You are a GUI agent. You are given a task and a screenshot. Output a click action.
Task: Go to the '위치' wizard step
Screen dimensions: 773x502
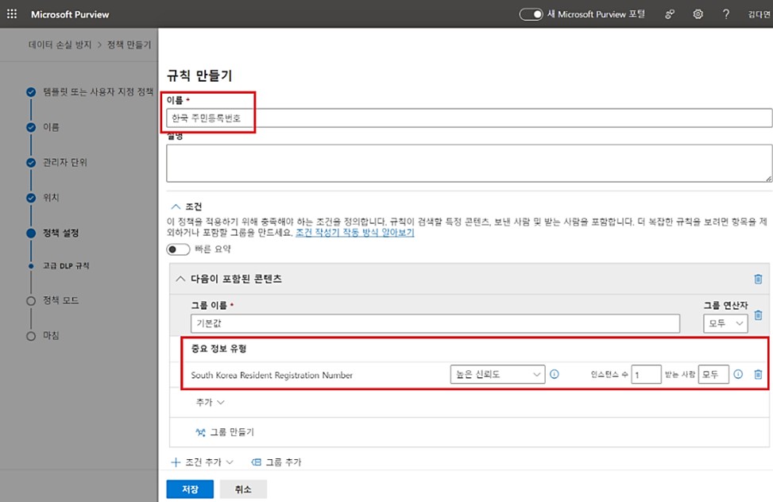[x=51, y=197]
